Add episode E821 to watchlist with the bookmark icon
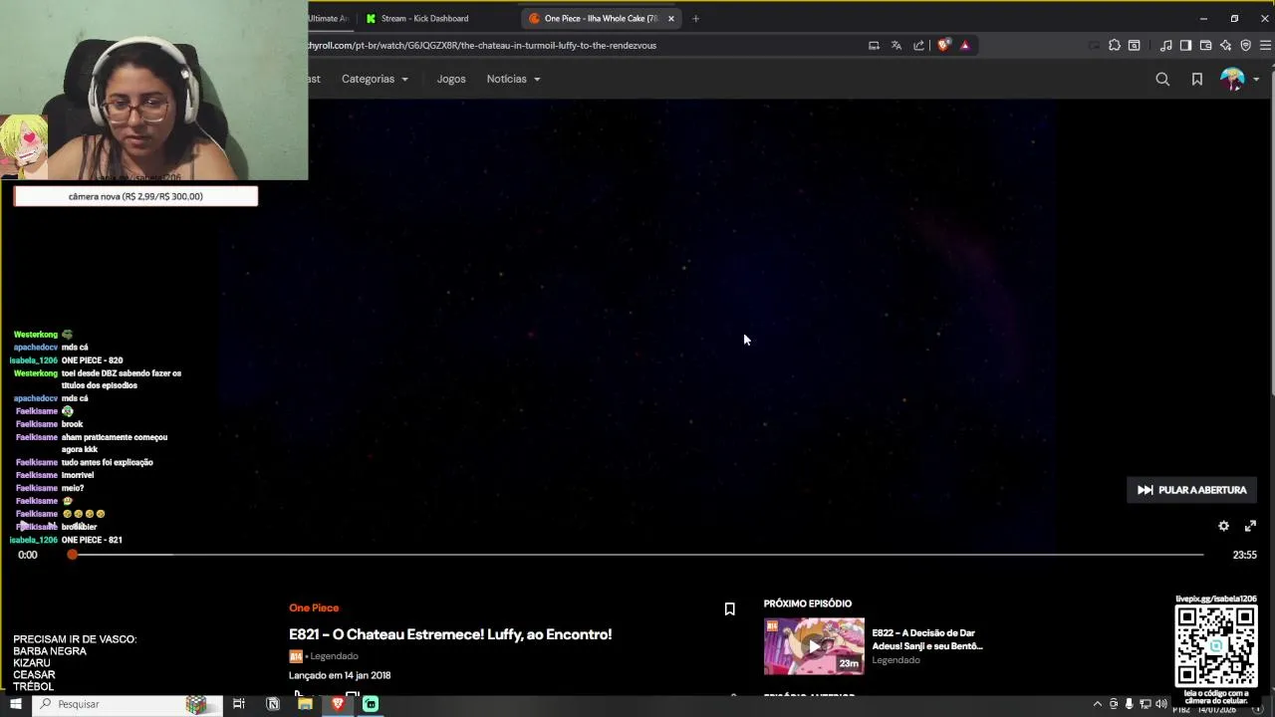1275x717 pixels. coord(729,608)
